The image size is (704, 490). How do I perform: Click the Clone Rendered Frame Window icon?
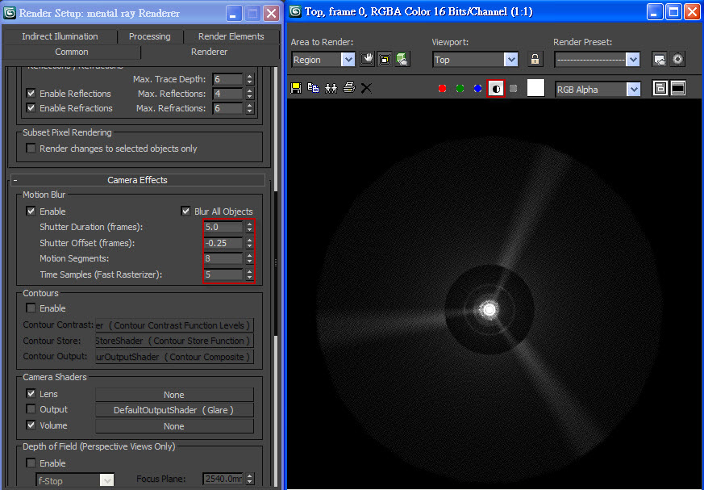331,88
